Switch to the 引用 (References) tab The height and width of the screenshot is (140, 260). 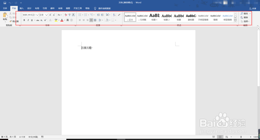click(45, 9)
